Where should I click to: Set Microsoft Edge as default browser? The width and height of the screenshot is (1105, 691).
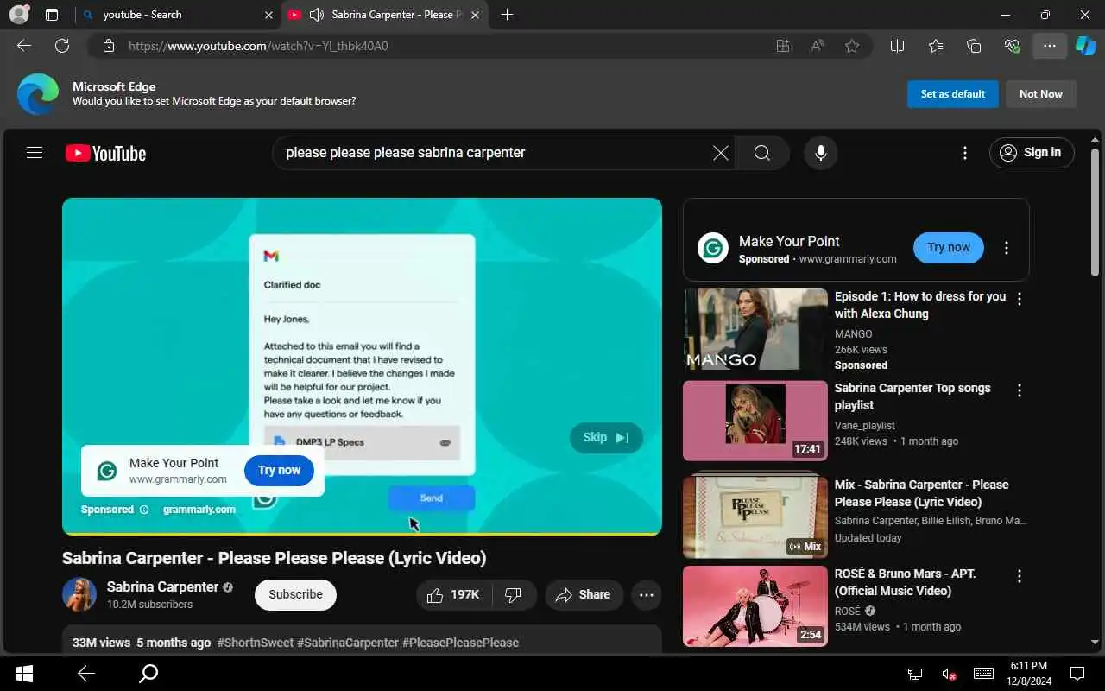(953, 94)
